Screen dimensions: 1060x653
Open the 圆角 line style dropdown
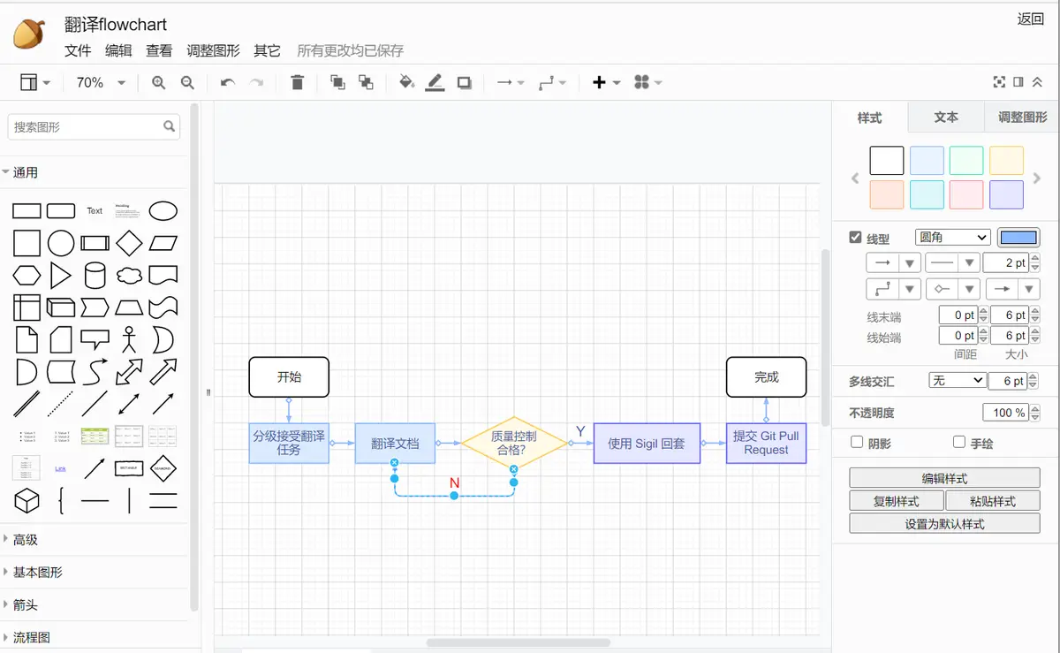[952, 237]
